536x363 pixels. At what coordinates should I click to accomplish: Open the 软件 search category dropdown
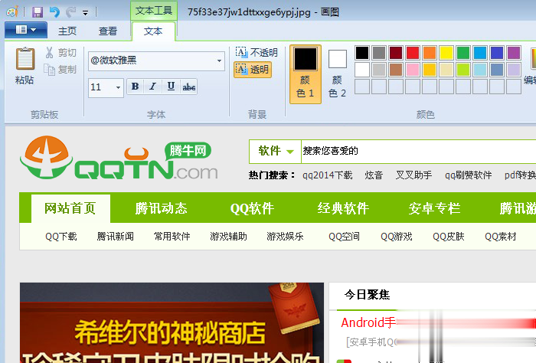[276, 151]
